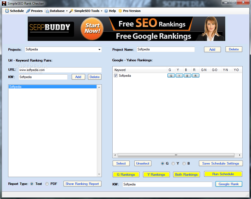Choose PDF report type
Screen dimensions: 251x199
pyautogui.click(x=47, y=184)
